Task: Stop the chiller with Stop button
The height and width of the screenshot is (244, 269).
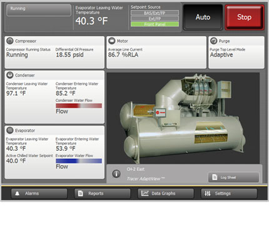Action: pyautogui.click(x=244, y=17)
